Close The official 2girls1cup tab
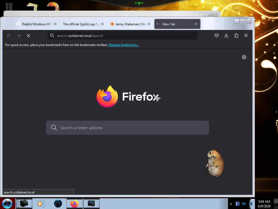Viewport: 278px width, 209px height. pos(102,24)
